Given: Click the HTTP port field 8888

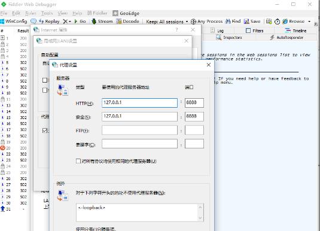Looking at the screenshot, I should (194, 103).
